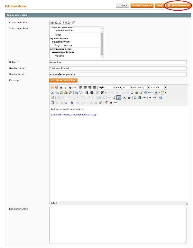193x248 pixels.
Task: Open the Paragraph format dropdown
Action: point(124,88)
